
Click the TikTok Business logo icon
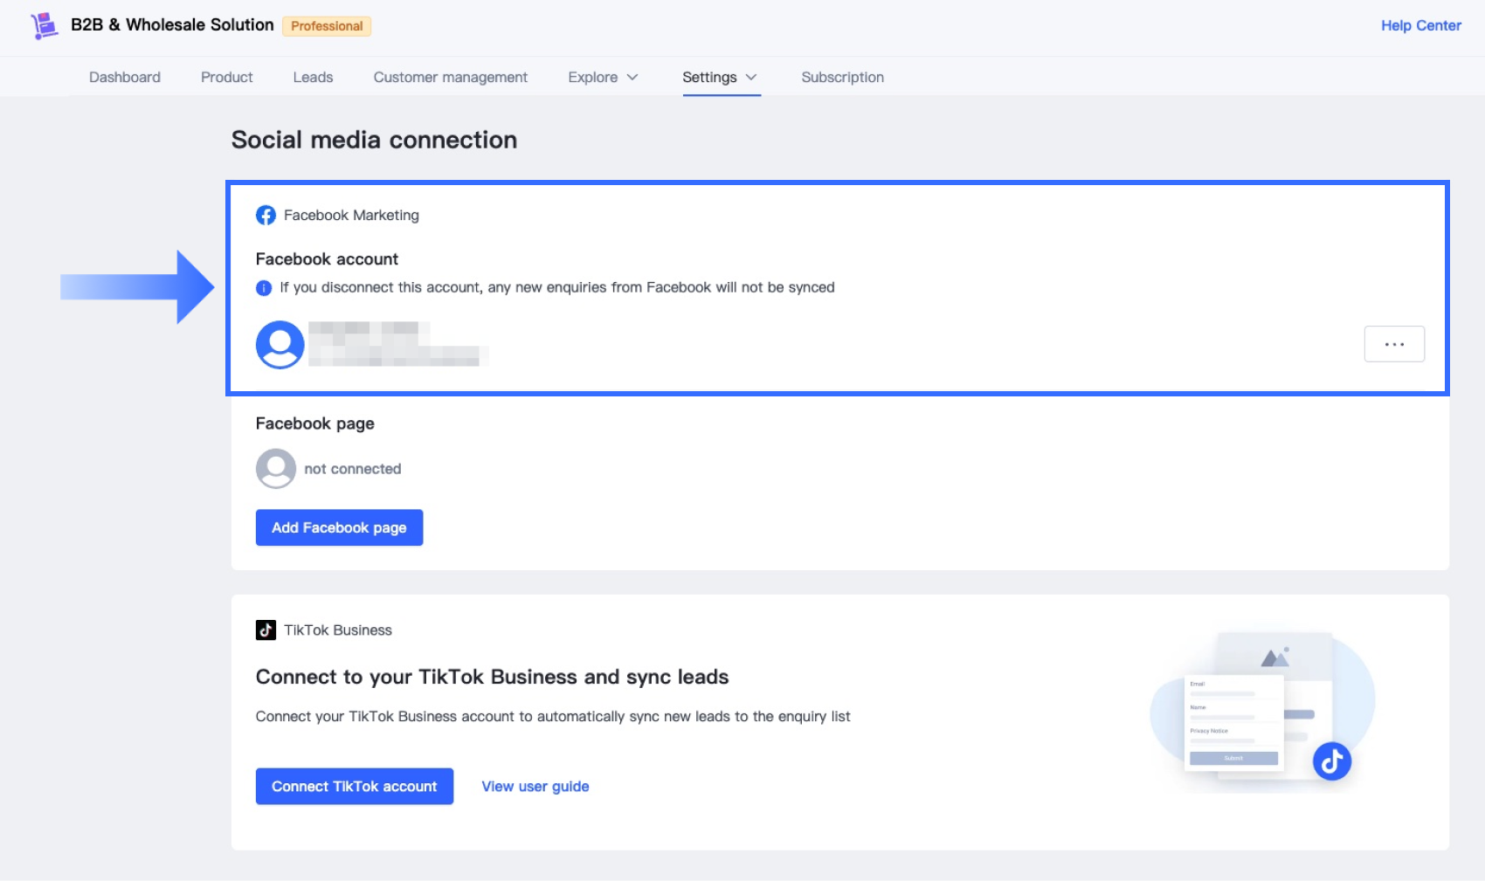click(266, 630)
